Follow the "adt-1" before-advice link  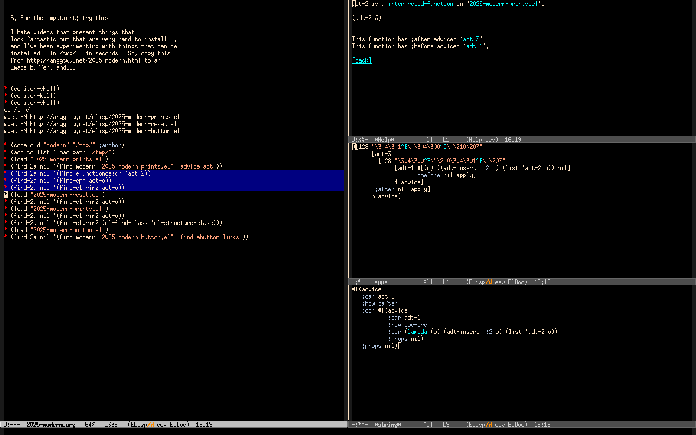pyautogui.click(x=474, y=46)
